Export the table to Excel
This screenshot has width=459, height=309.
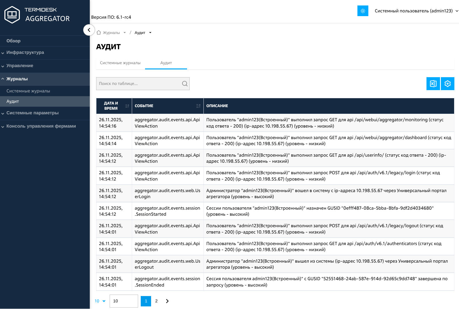tap(433, 84)
